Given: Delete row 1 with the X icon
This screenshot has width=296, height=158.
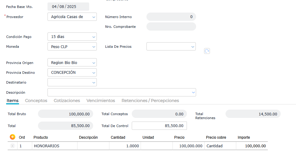Looking at the screenshot, I should click(x=13, y=146).
